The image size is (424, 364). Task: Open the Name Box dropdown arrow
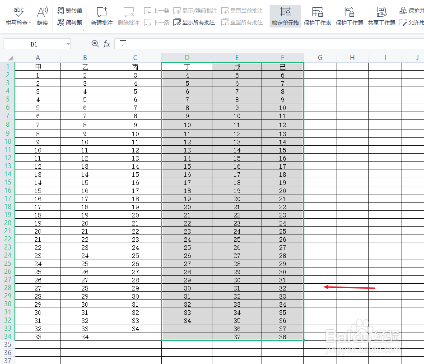(x=69, y=44)
